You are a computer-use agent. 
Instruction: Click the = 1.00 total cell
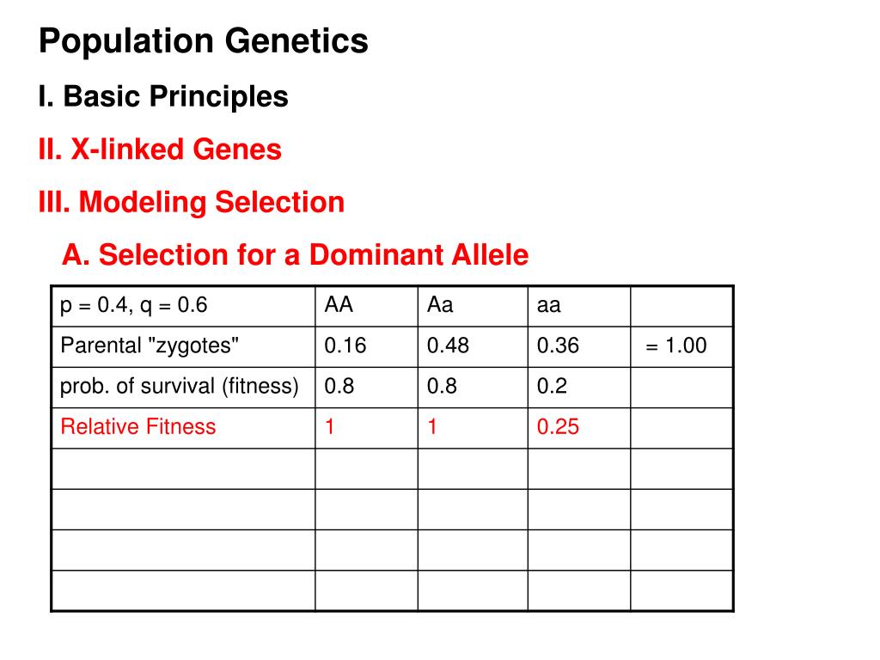tap(681, 347)
